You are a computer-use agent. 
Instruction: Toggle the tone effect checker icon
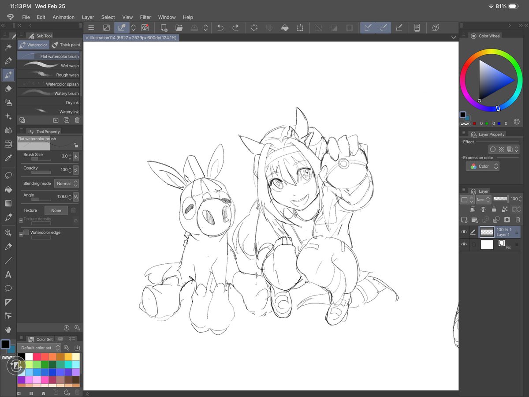tap(501, 149)
